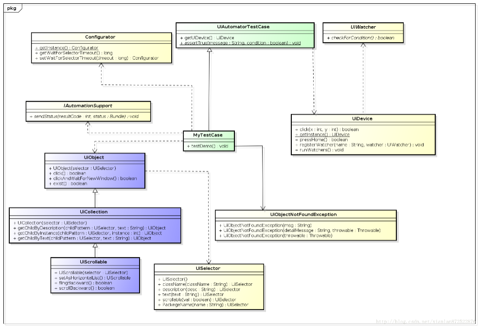Click the sendStatus method in IAutomationSupport
Viewport: 479px width, 327px height.
pos(84,116)
